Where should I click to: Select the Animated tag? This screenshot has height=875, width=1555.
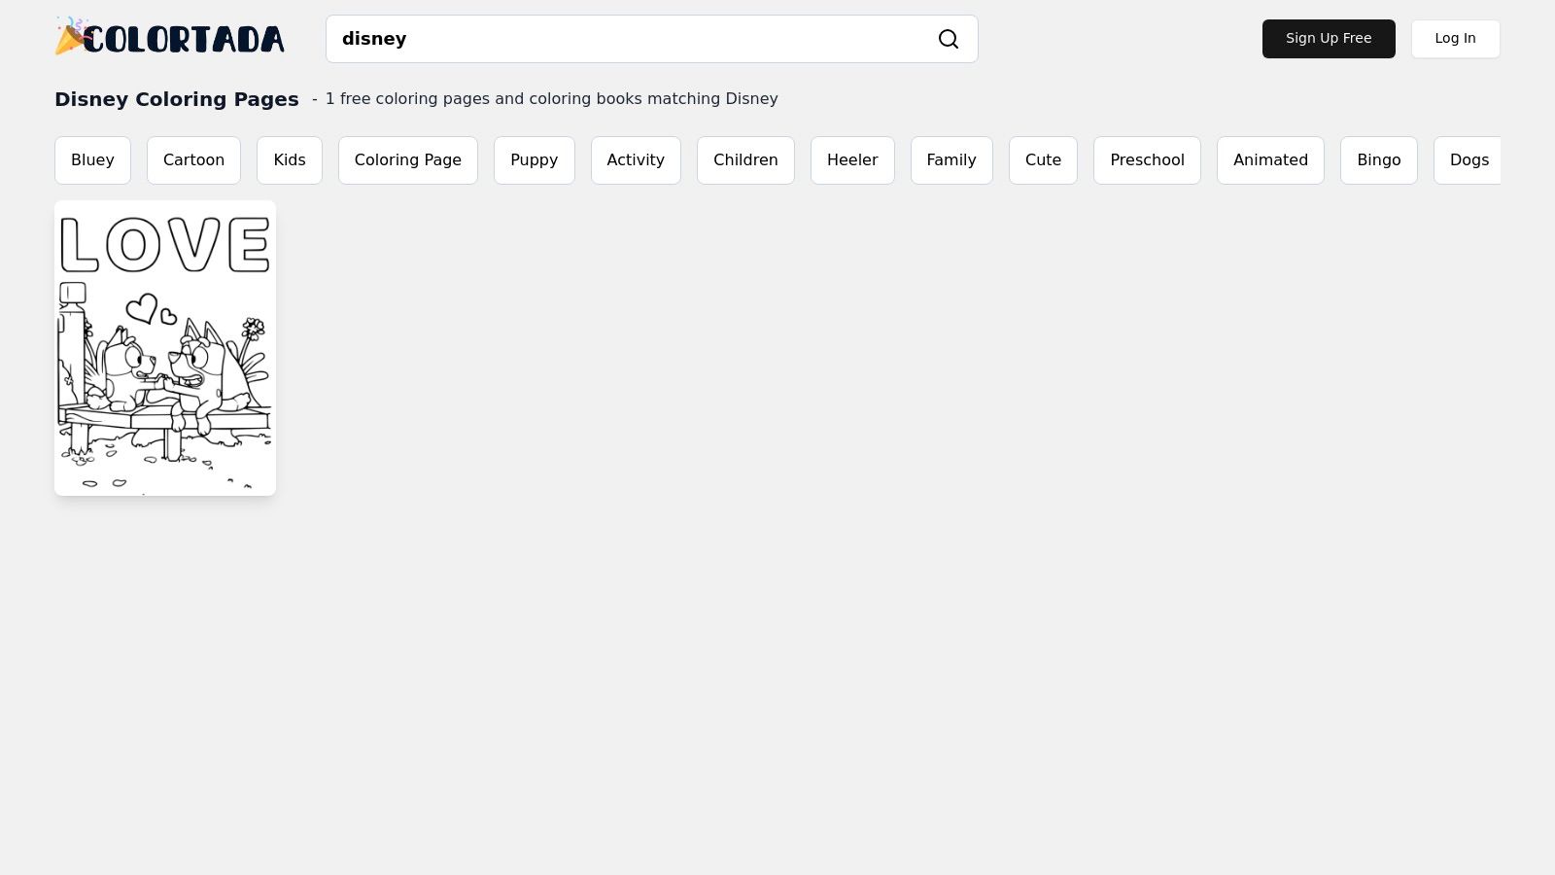(x=1270, y=160)
